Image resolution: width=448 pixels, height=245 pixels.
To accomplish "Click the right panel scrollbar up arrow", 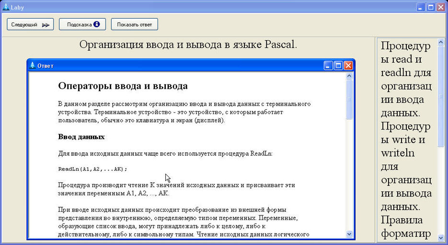I will (x=441, y=42).
